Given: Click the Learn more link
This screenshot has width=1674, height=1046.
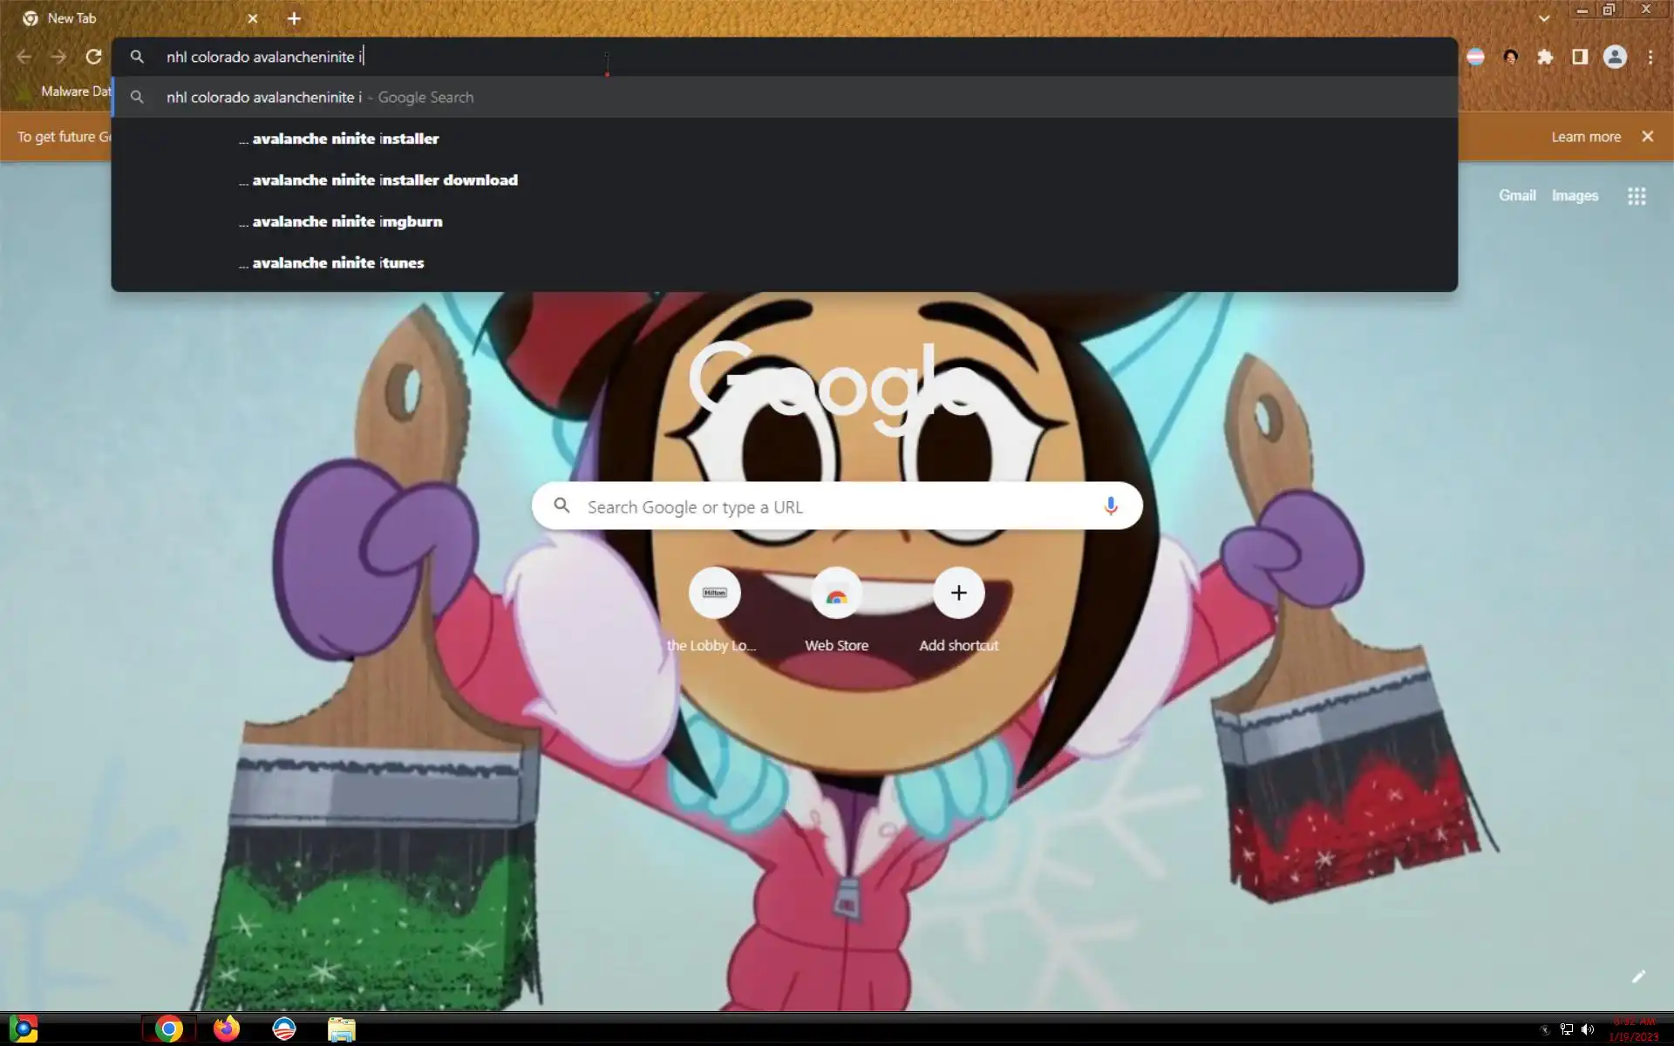Looking at the screenshot, I should coord(1585,137).
